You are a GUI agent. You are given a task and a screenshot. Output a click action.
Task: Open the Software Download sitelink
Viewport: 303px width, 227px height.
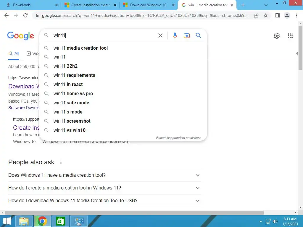click(24, 108)
